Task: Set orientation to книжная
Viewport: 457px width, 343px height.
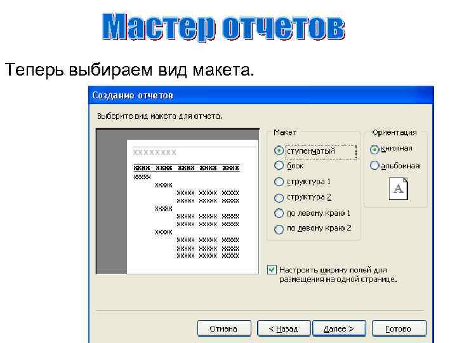Action: 374,149
